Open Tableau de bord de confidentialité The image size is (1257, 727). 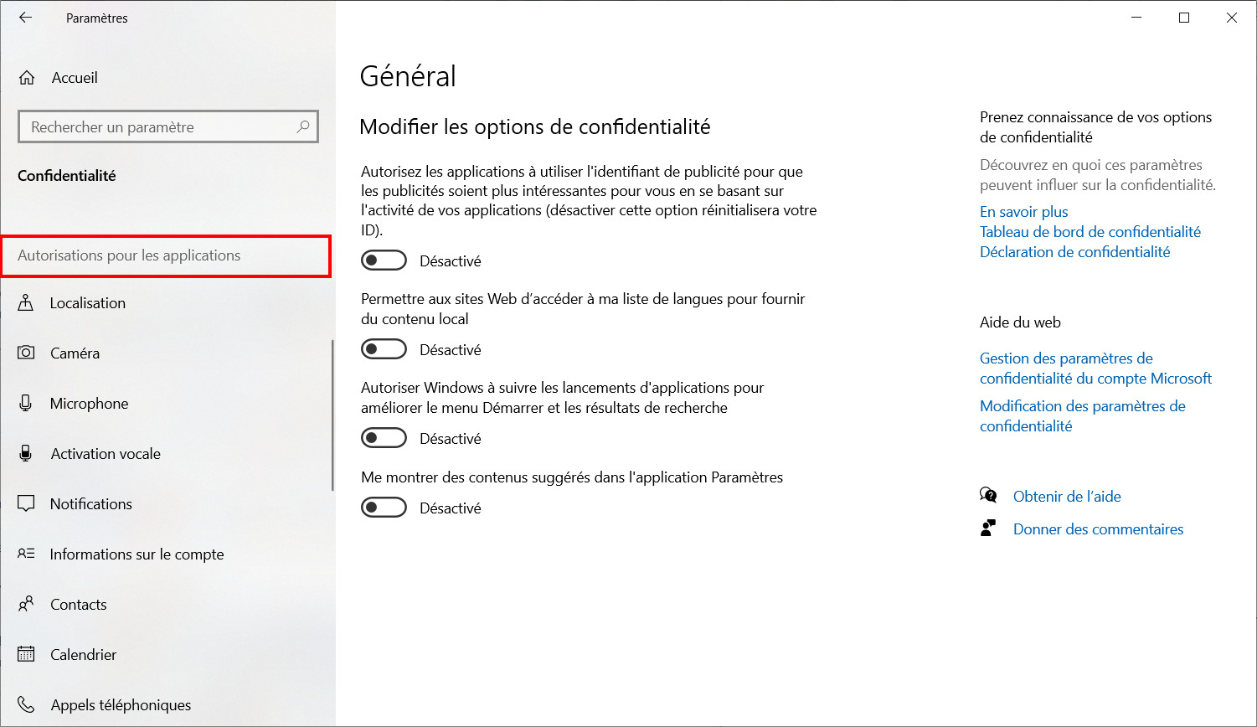point(1090,232)
